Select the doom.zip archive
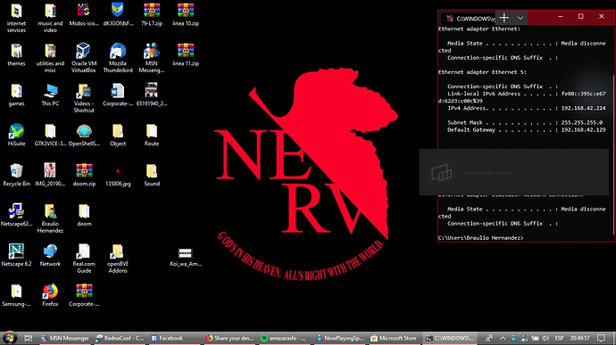616x345 pixels. coord(84,175)
